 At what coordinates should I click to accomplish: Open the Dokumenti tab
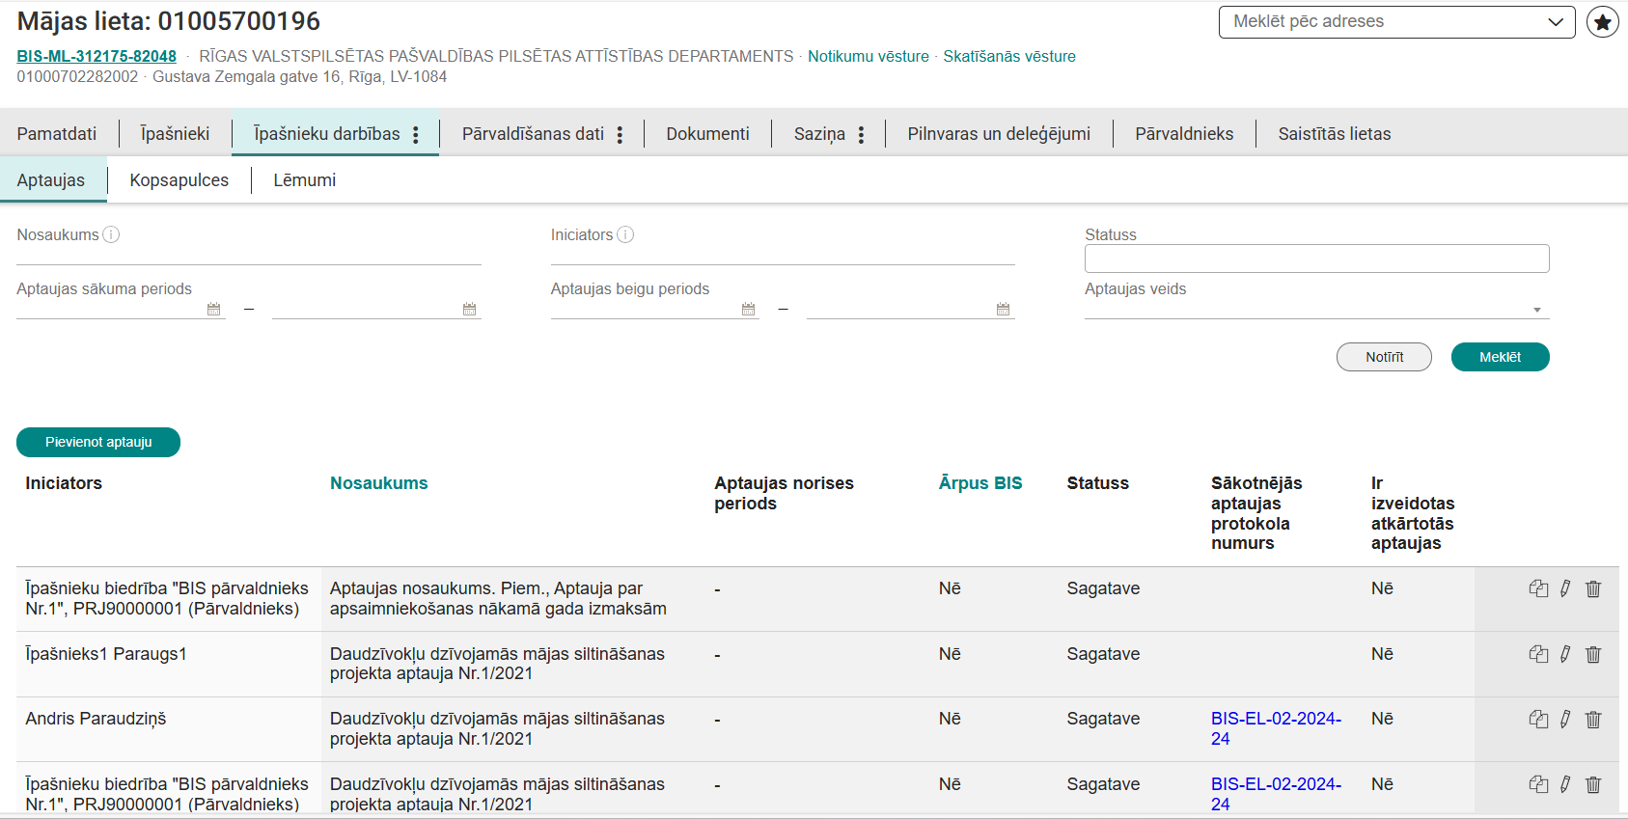tap(707, 134)
